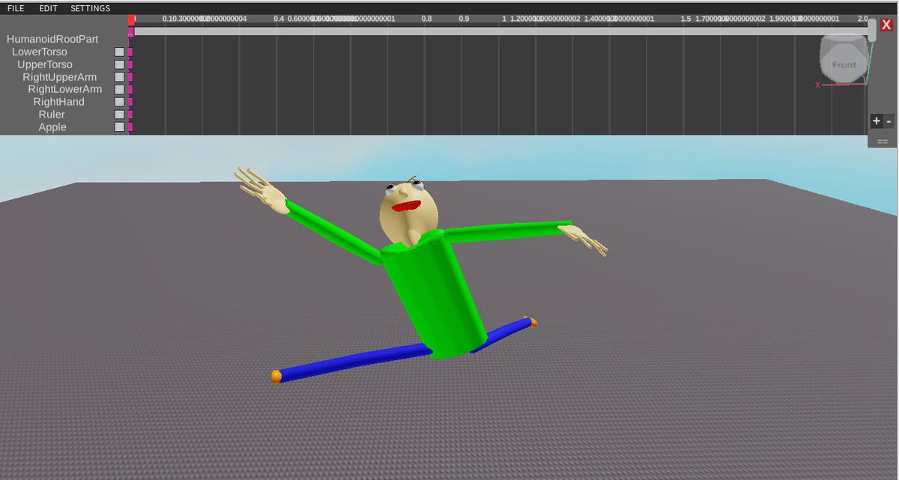This screenshot has height=480, width=899.
Task: Toggle the RightLowerArm checkbox
Action: tap(119, 90)
